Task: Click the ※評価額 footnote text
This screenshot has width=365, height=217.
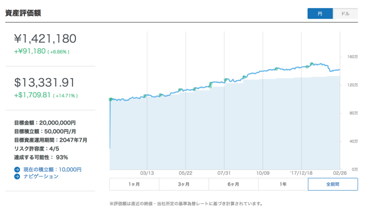Action: point(186,204)
